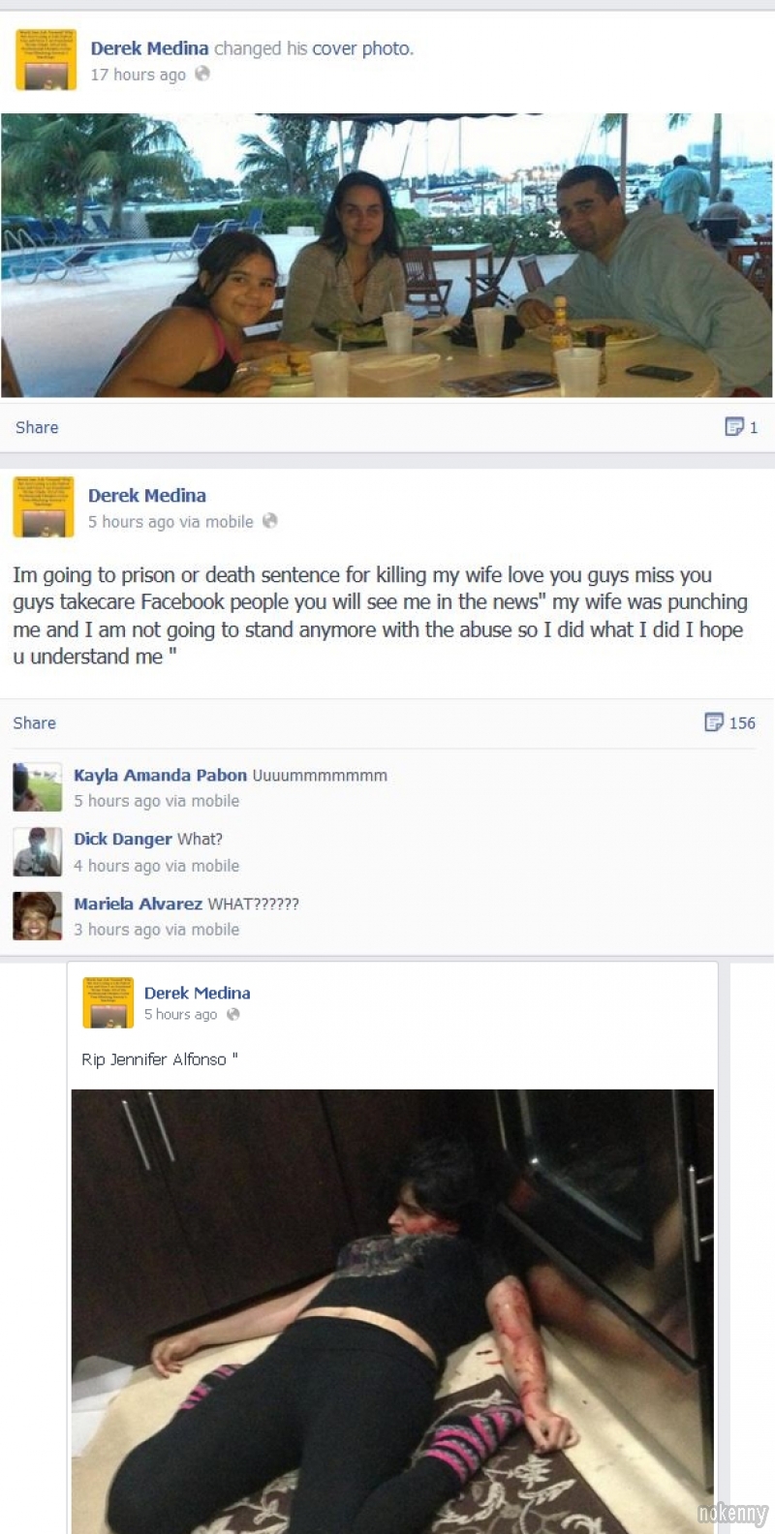Click the globe icon in the Rip Jennifer Alfonso post
The image size is (775, 1534).
pyautogui.click(x=233, y=1014)
